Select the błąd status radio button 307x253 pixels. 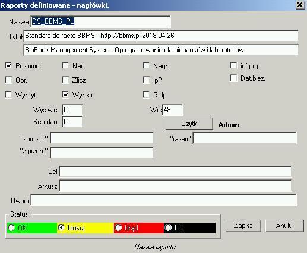(118, 227)
